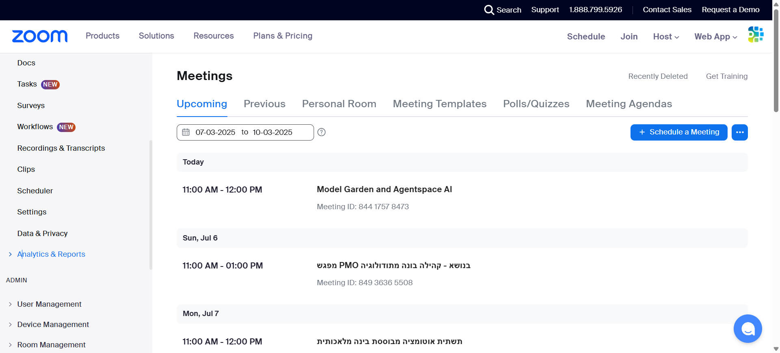Click the sidebar scrollbar
This screenshot has width=780, height=353.
coord(151,205)
